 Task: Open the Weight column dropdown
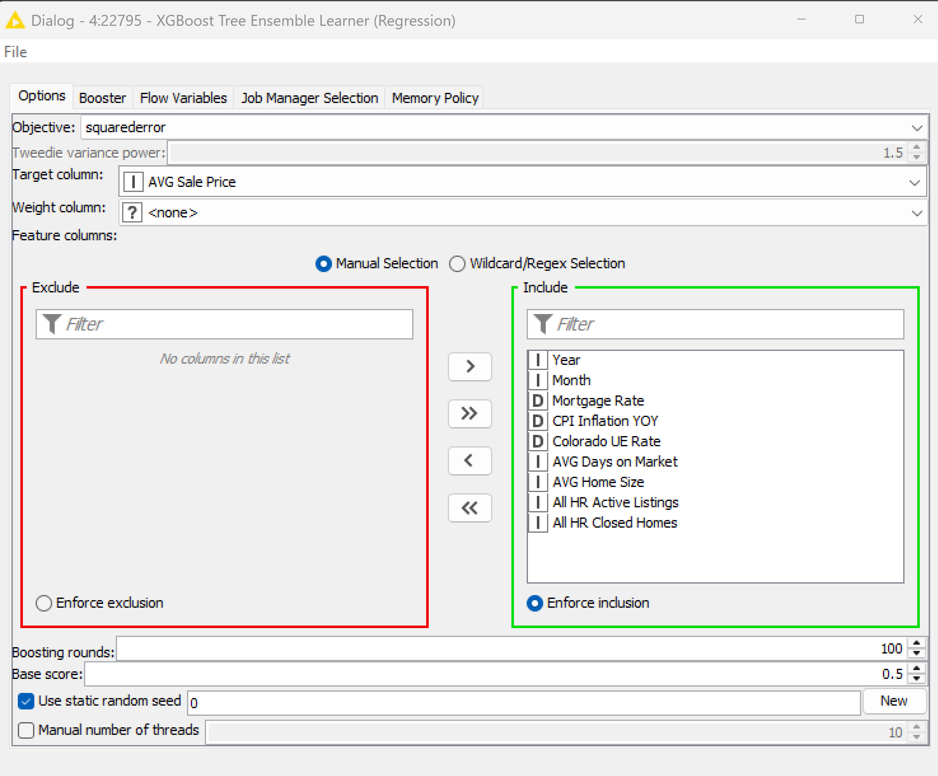[916, 213]
